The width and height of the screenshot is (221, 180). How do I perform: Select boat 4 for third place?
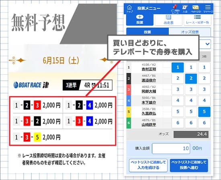pos(204,100)
